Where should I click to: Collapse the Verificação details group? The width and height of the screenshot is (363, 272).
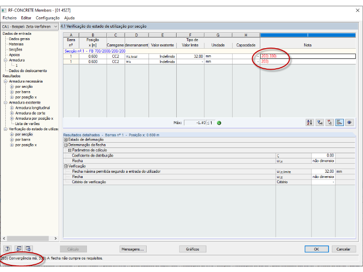tap(66, 166)
